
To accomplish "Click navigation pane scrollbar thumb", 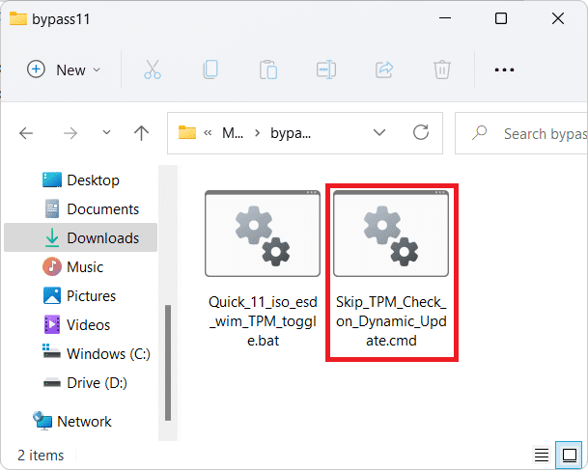I will pos(168,363).
